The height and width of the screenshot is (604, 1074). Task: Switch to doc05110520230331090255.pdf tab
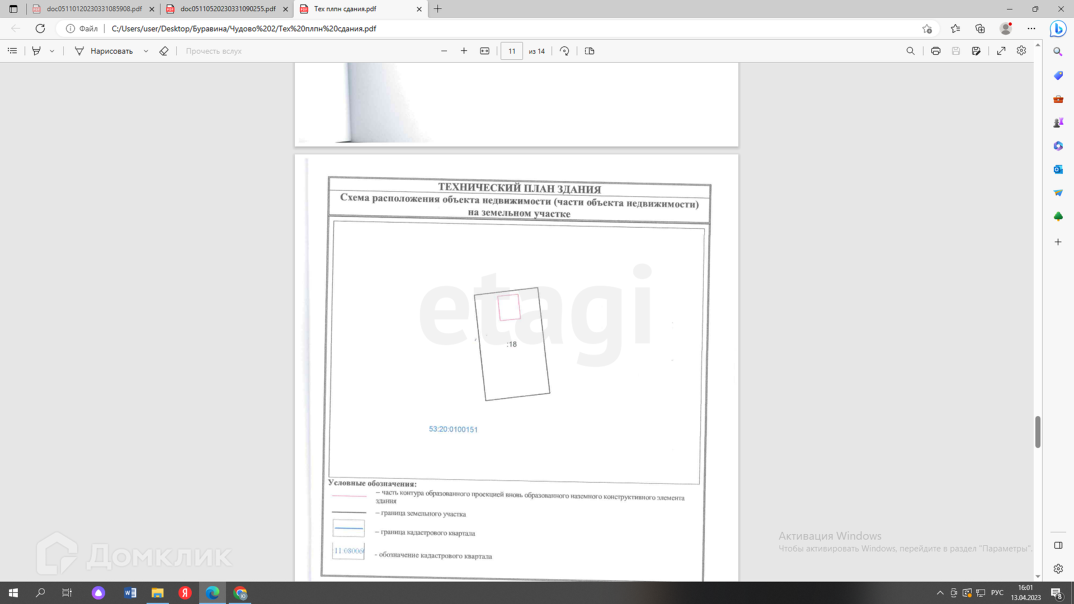pos(228,9)
